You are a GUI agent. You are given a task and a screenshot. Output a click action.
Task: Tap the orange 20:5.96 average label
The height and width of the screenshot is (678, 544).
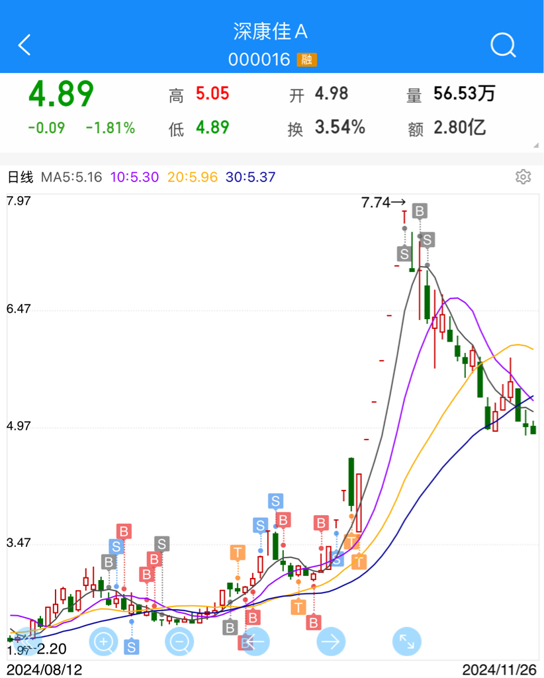coord(193,177)
